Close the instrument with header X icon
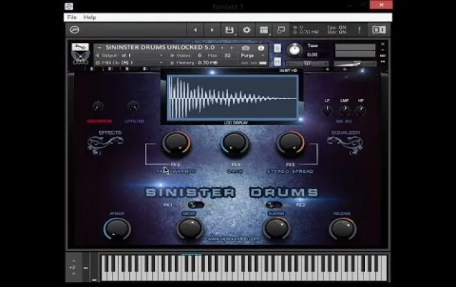Viewport: 456px width, 287px height. coord(383,44)
